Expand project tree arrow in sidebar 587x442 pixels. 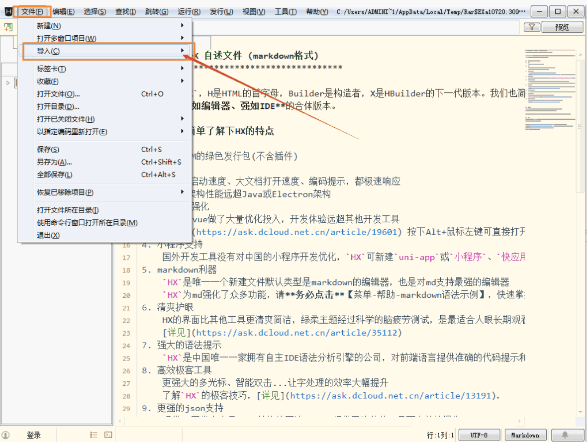8,83
